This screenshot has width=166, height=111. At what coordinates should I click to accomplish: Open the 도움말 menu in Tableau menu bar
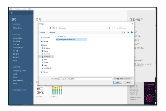click(x=30, y=9)
